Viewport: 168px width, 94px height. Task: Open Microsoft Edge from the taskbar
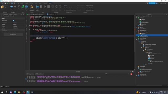pos(15,92)
